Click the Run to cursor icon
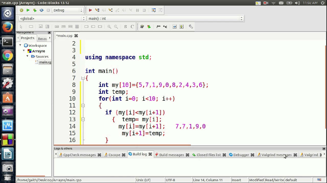Screen dimensions: 327x183 tap(97, 10)
